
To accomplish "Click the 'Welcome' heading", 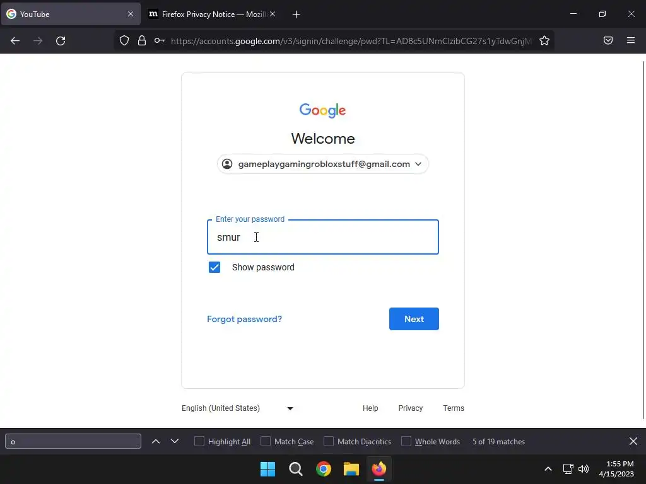I will tap(323, 139).
